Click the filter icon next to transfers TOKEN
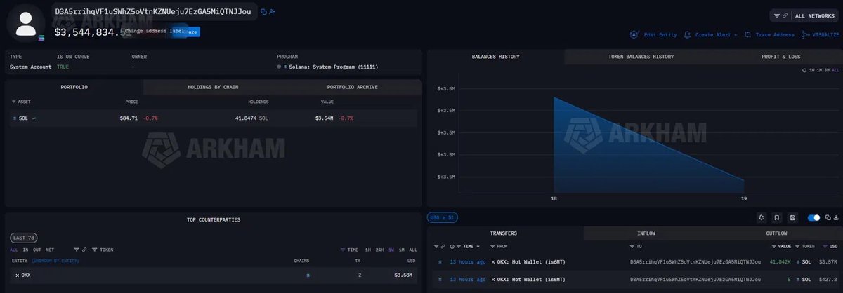 (x=797, y=247)
